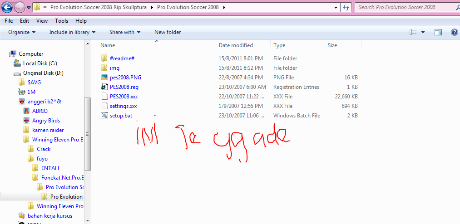Screen dimensions: 460x224
Task: Click the address bar folder icon
Action: pos(37,7)
